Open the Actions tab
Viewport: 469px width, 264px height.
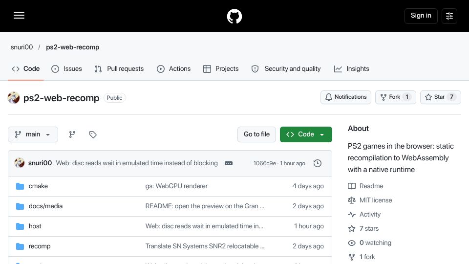173,69
